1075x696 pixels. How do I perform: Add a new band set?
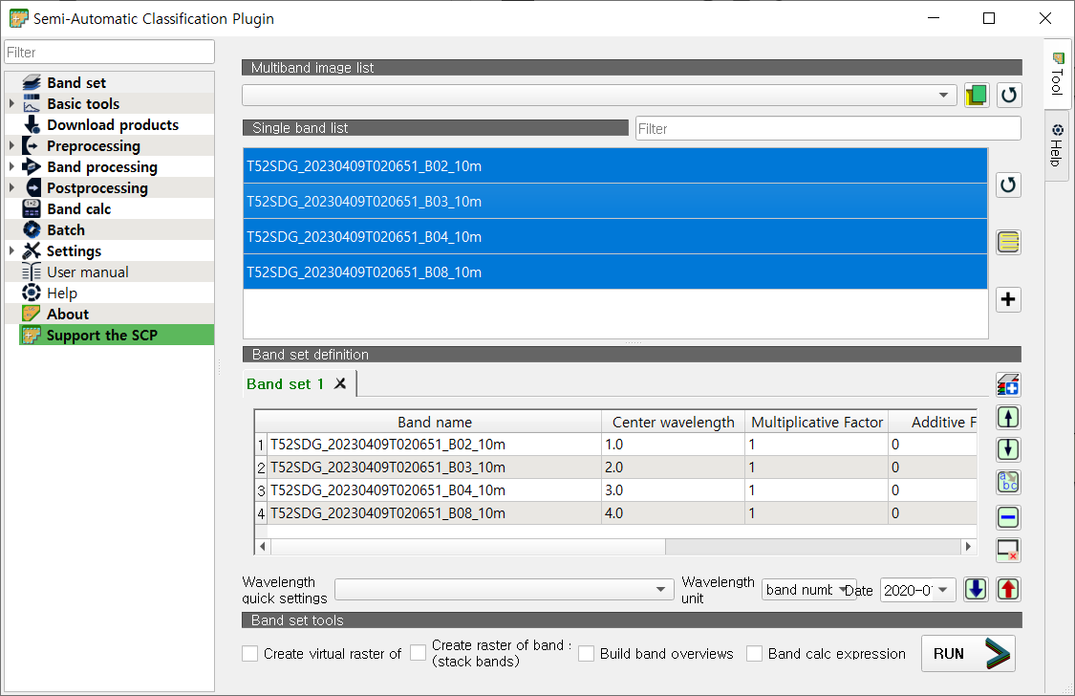pos(1008,384)
